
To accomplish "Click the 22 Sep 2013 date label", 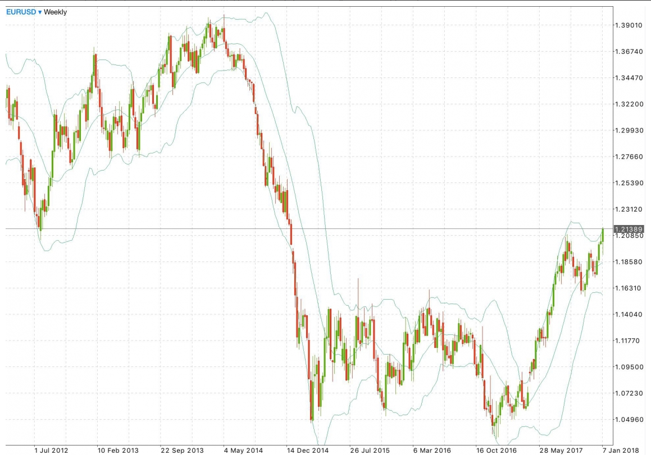I will [x=182, y=451].
